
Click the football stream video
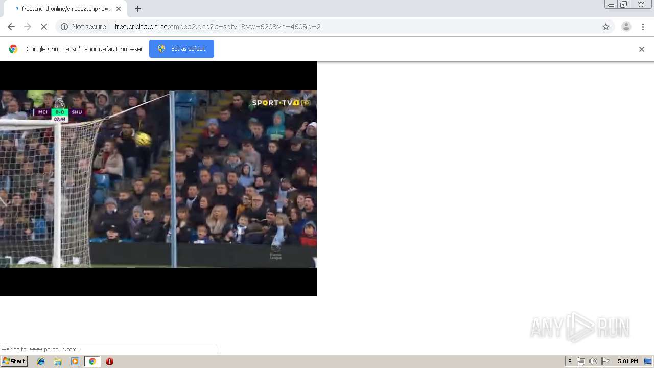tap(158, 179)
